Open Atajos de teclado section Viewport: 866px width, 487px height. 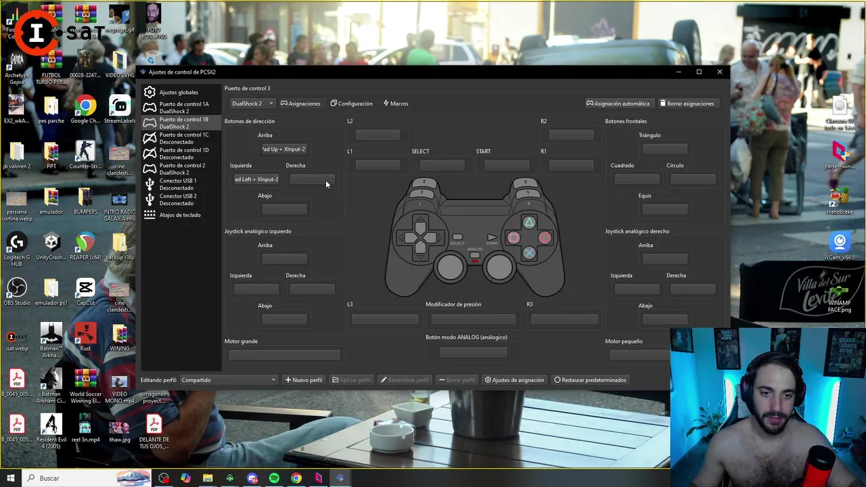pyautogui.click(x=181, y=215)
